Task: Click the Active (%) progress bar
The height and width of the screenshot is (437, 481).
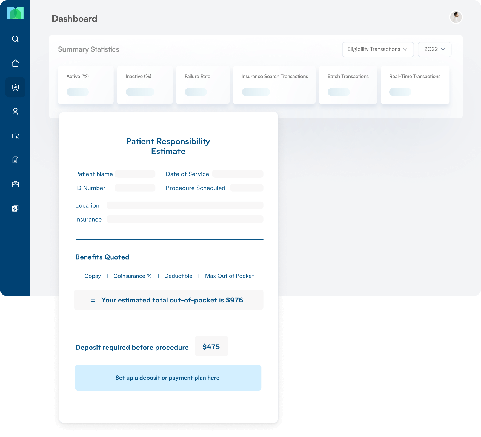Action: click(78, 92)
